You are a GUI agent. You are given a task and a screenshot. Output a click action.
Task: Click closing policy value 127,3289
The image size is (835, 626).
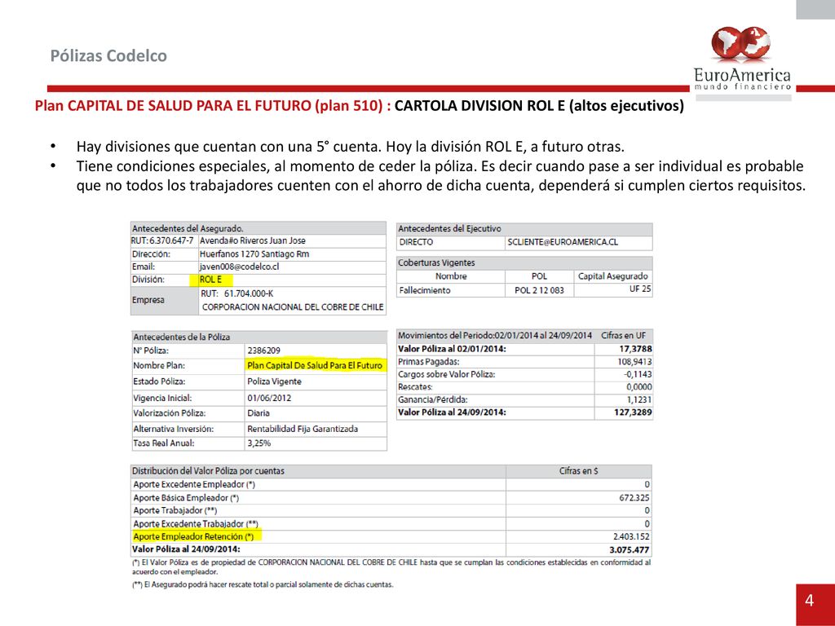point(633,412)
